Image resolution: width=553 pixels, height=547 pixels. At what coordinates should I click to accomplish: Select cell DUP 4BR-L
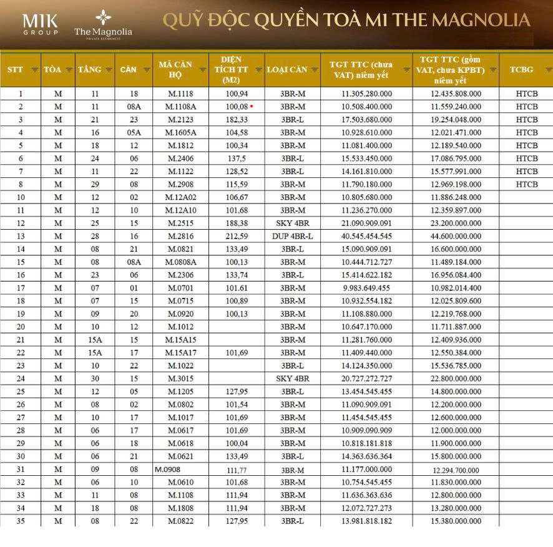coord(293,236)
